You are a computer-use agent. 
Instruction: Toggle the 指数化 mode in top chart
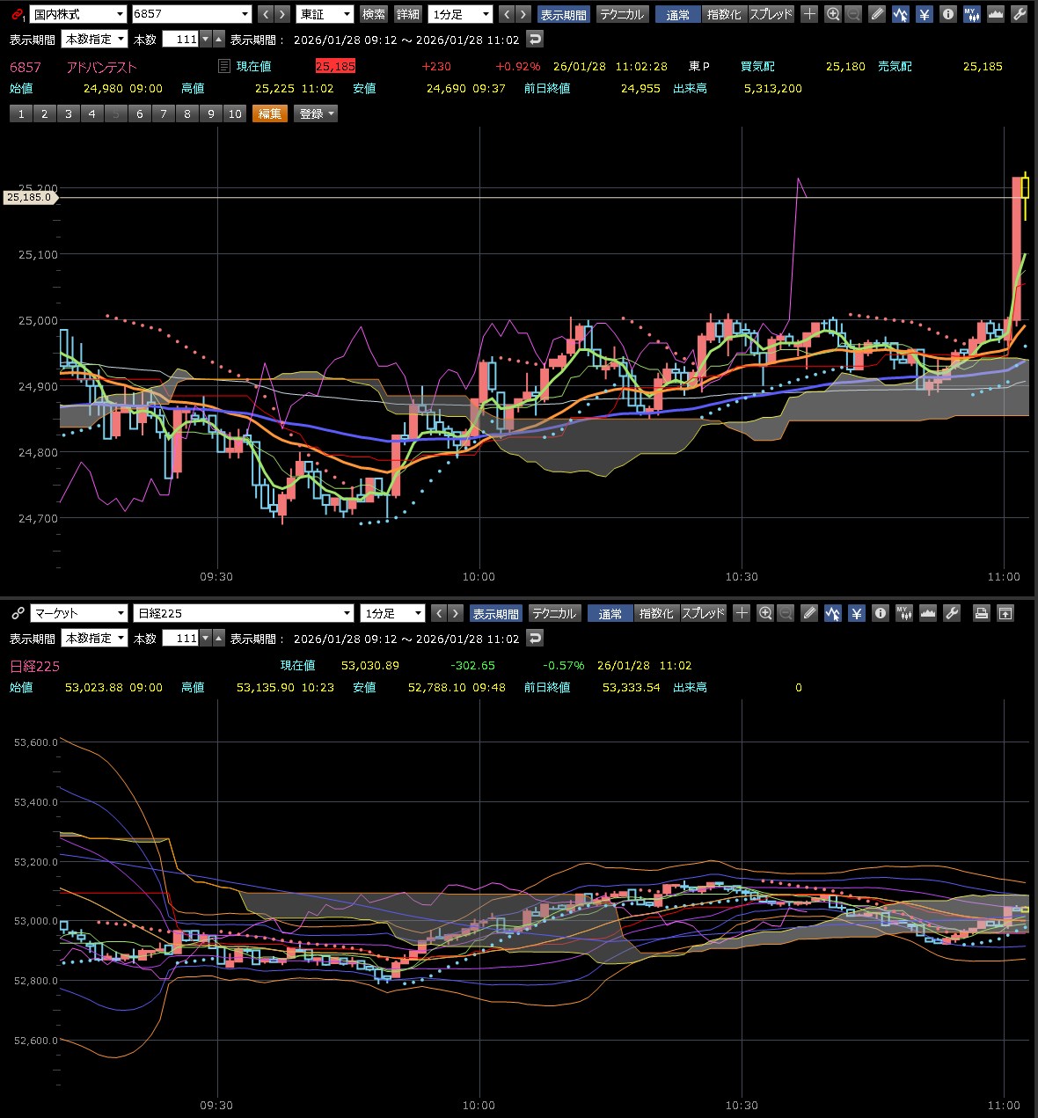pyautogui.click(x=724, y=14)
